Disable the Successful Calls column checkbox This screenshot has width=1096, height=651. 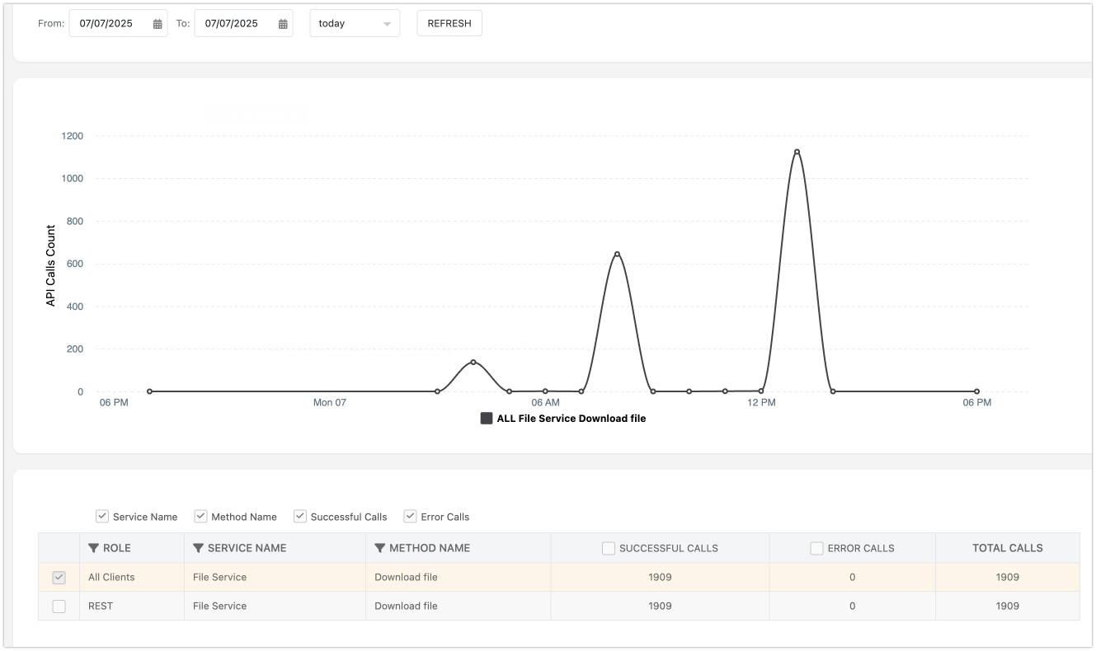click(x=300, y=517)
